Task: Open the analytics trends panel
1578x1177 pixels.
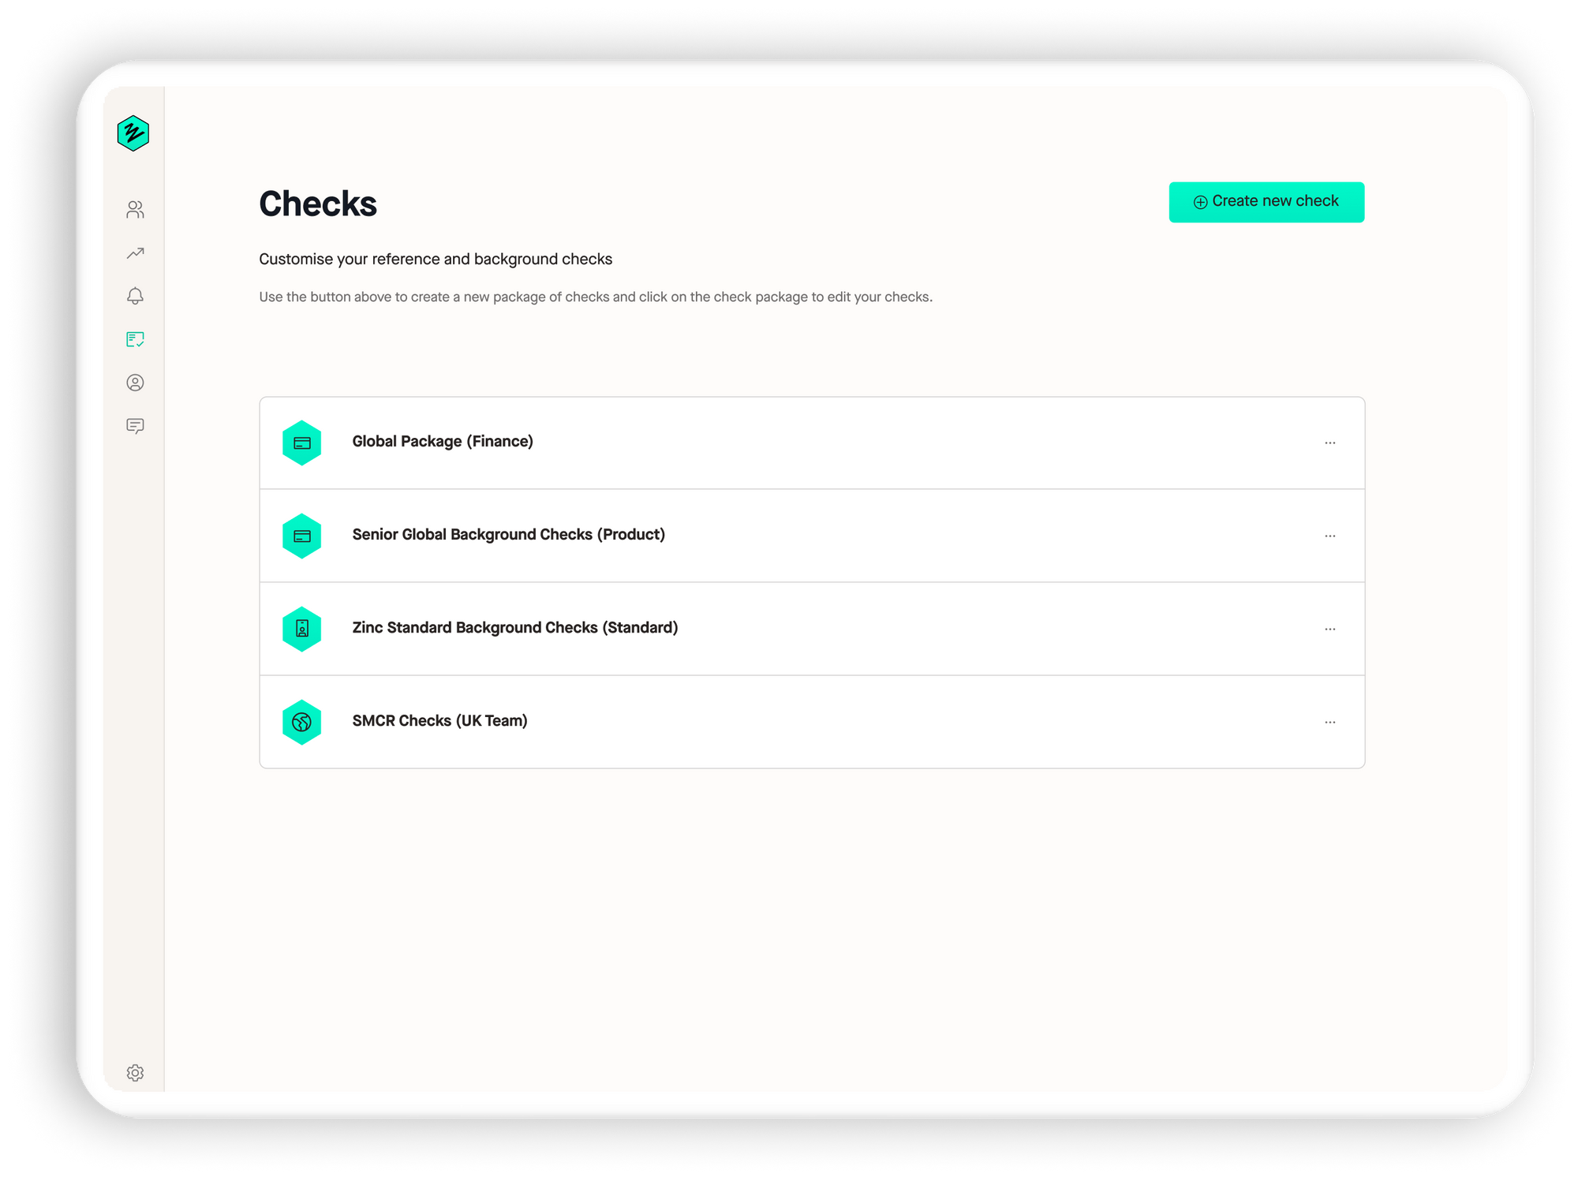Action: tap(135, 252)
